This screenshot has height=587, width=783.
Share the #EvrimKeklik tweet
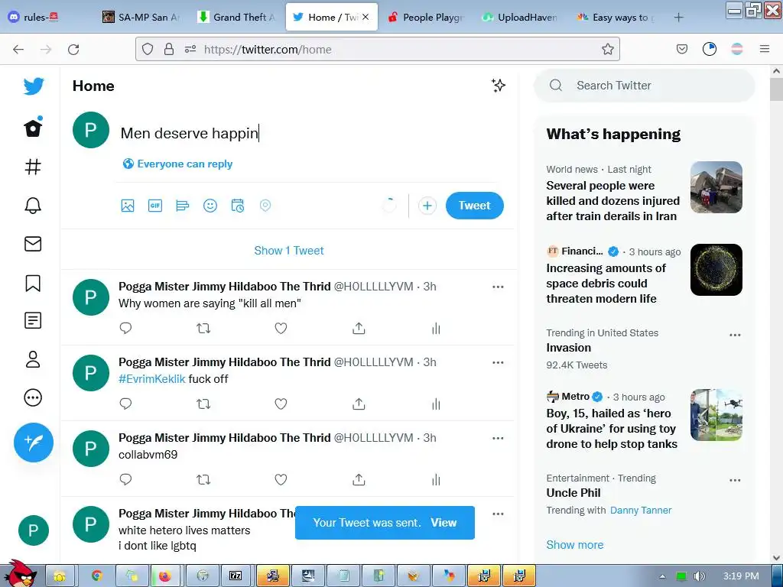pos(359,404)
